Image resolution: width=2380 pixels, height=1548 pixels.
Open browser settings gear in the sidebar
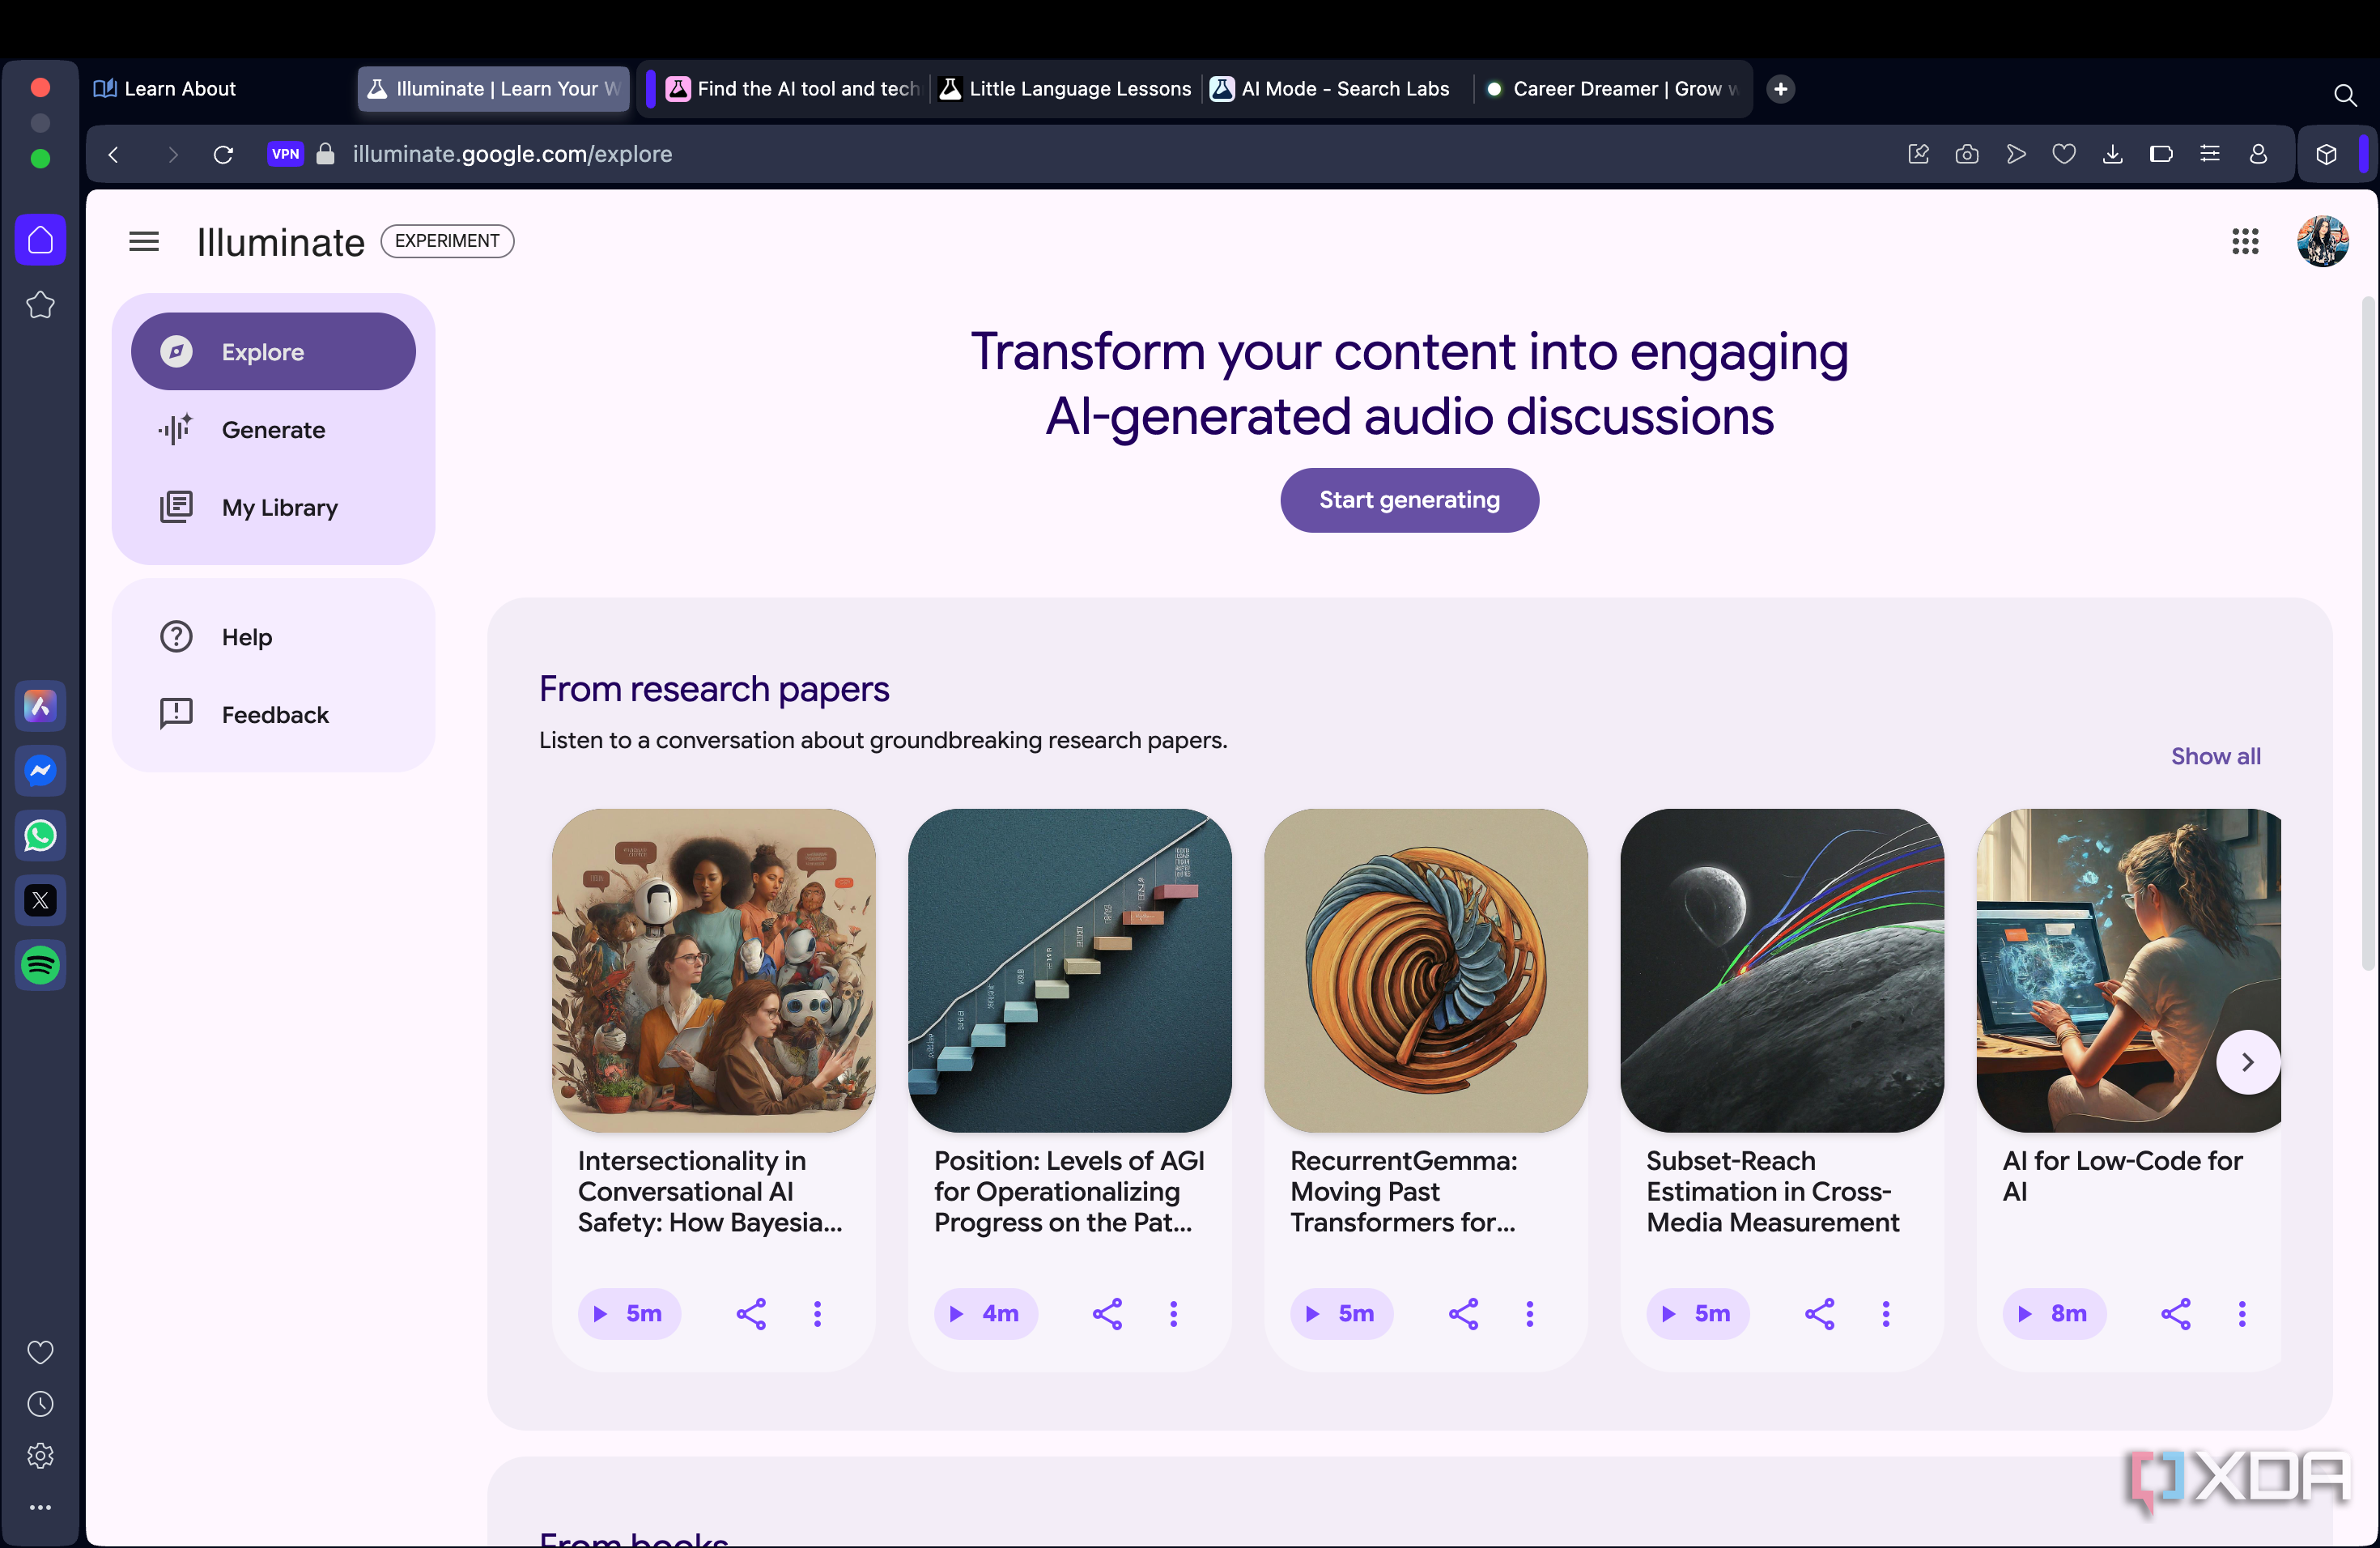[x=40, y=1456]
